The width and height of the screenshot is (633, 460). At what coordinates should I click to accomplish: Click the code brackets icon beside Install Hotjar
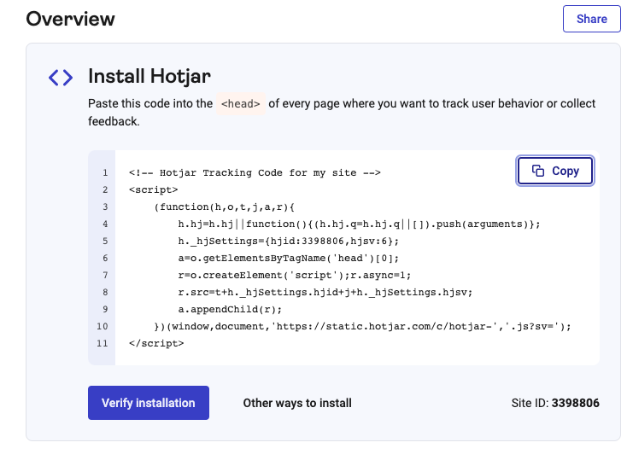pyautogui.click(x=61, y=78)
